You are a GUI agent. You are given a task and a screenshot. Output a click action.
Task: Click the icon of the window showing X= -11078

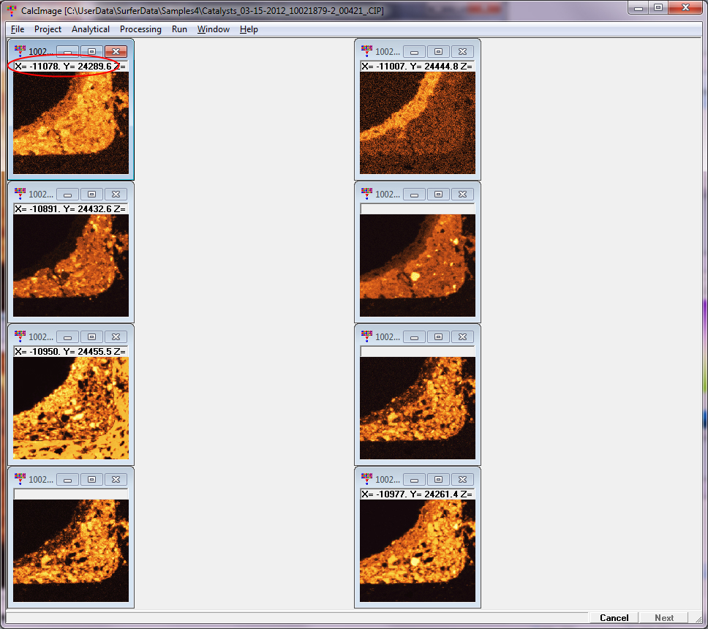pyautogui.click(x=20, y=51)
